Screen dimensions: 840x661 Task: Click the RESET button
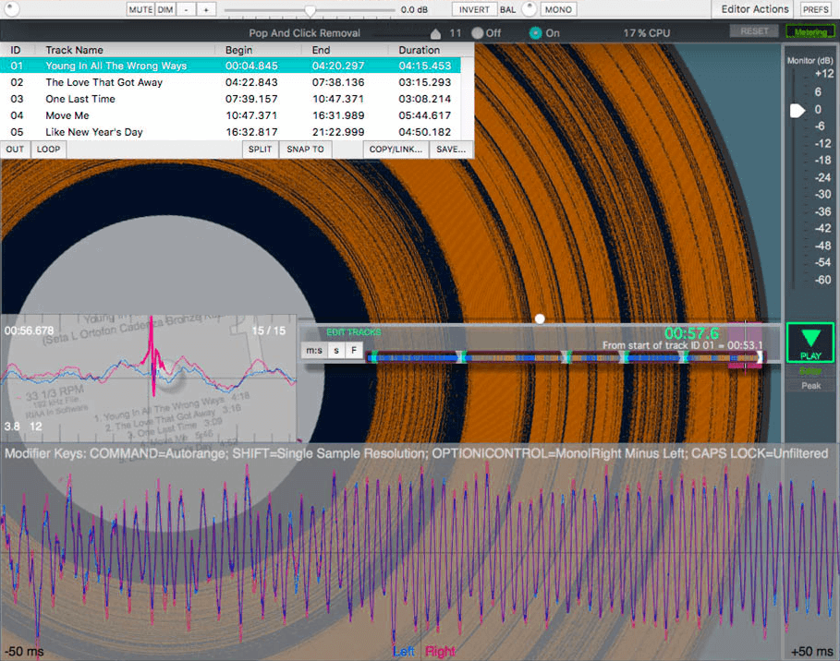point(754,31)
